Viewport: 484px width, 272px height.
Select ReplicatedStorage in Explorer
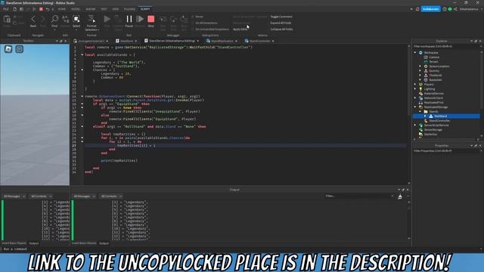click(x=436, y=107)
